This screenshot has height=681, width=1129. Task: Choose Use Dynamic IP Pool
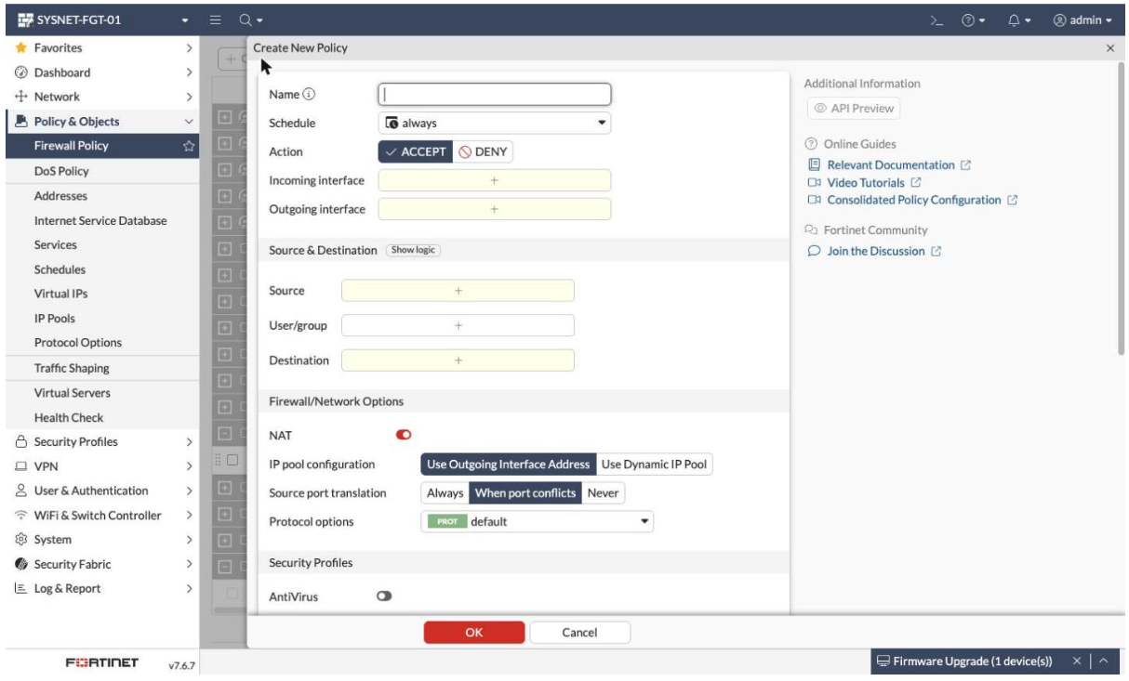click(x=655, y=464)
